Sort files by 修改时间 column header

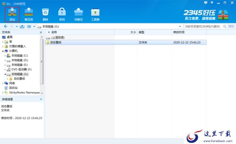[189, 32]
